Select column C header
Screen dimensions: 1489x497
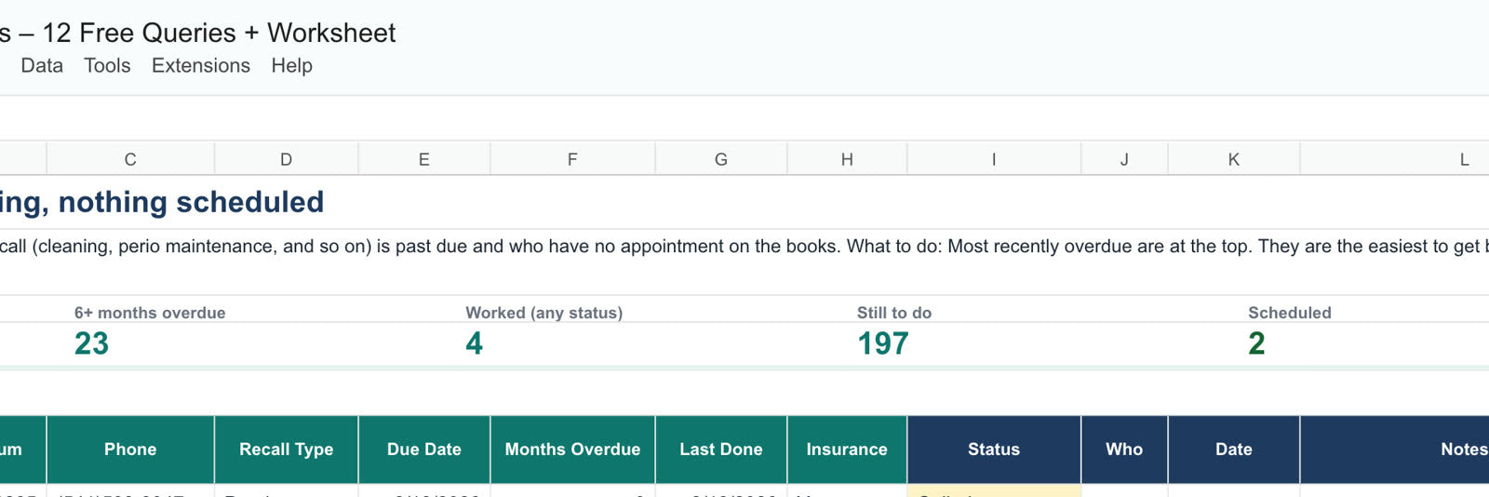[x=130, y=159]
